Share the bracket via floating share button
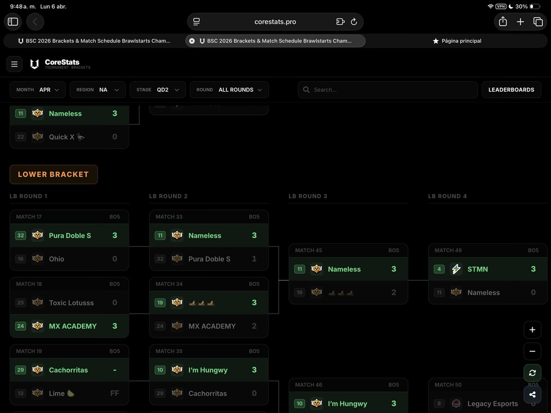Viewport: 551px width, 413px height. (532, 395)
